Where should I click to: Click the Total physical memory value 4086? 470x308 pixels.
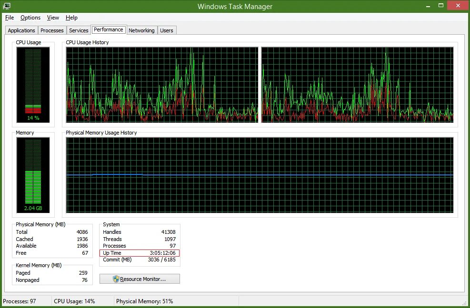click(82, 232)
